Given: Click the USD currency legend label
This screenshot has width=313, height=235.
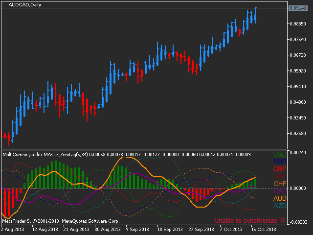Looking at the screenshot, I should click(x=280, y=154).
